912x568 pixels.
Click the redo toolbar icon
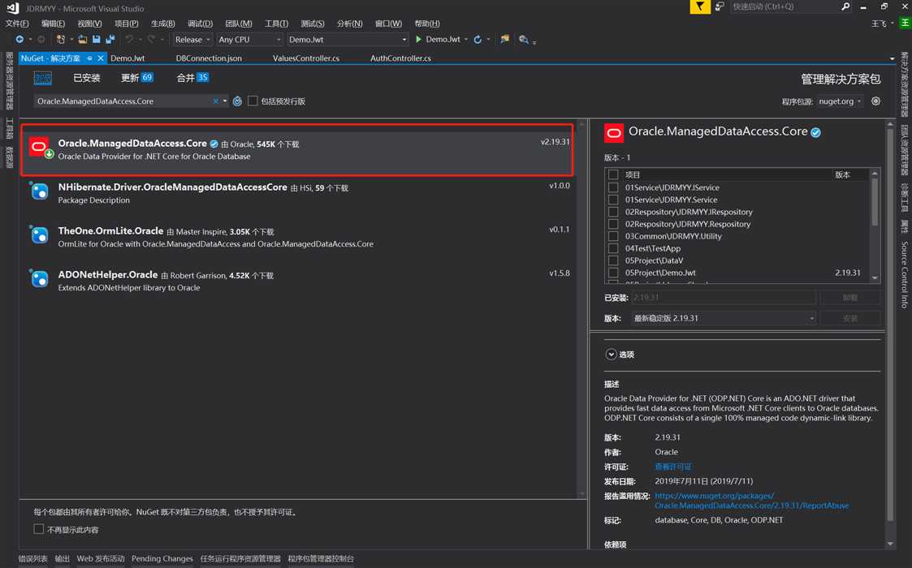point(151,40)
